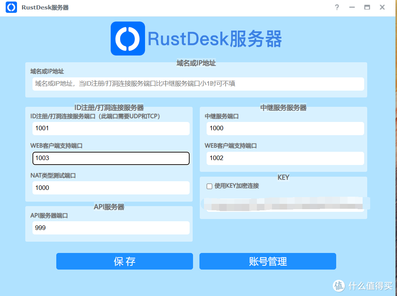The height and width of the screenshot is (296, 397).
Task: Focus the ID注册/打洞连接服务端口 field showing 1001
Action: (111, 128)
